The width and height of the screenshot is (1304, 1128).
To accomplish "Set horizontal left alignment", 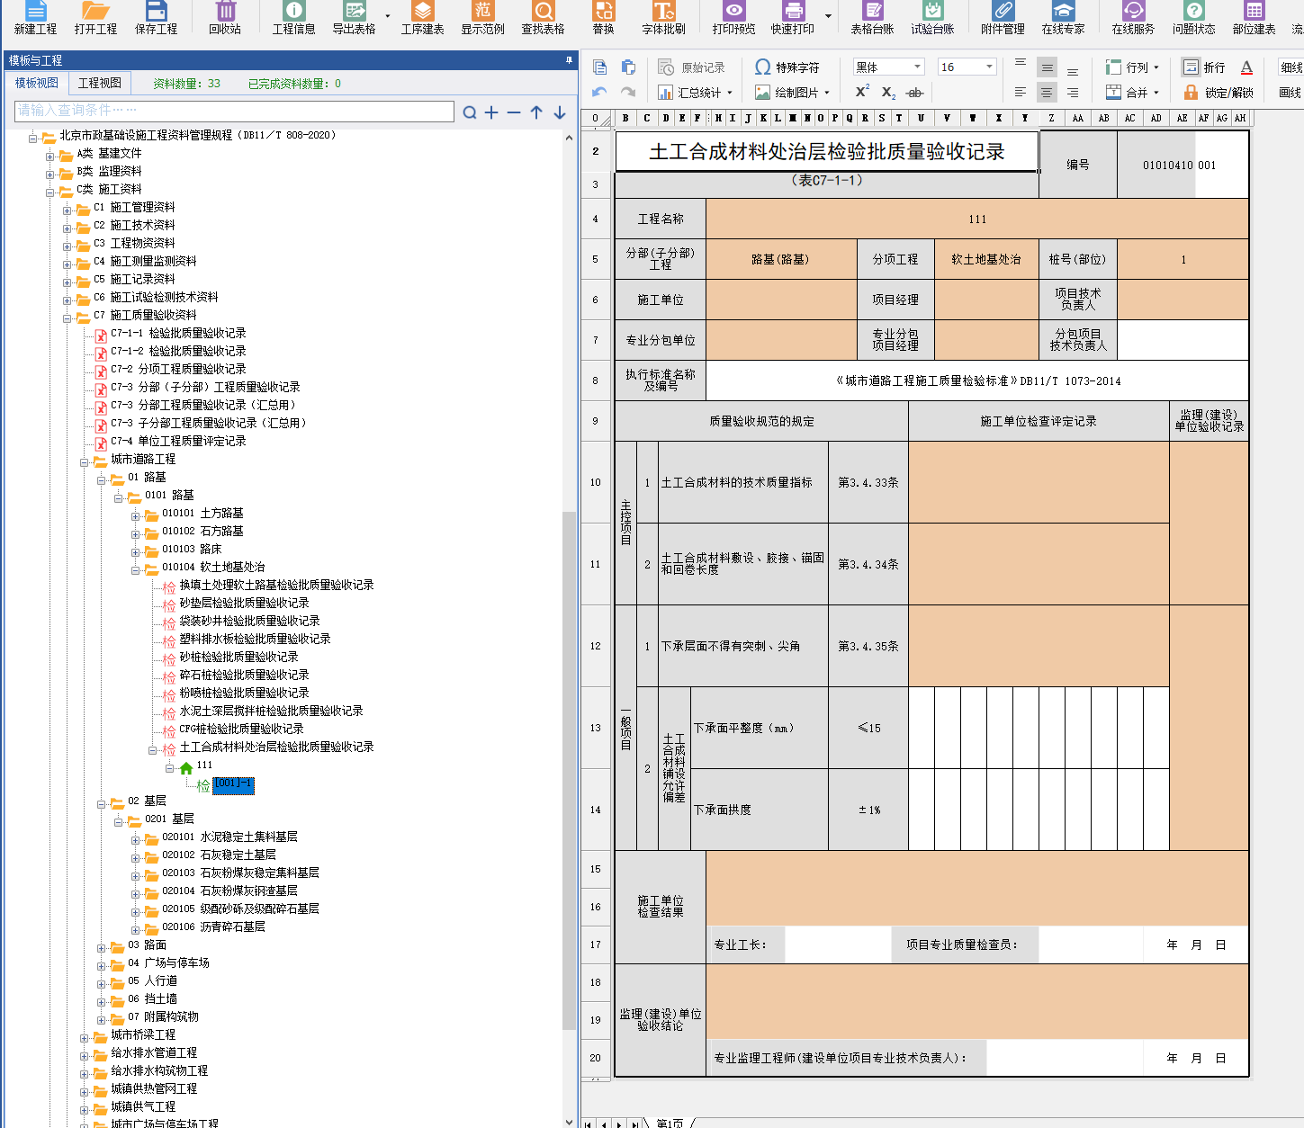I will (x=1021, y=92).
